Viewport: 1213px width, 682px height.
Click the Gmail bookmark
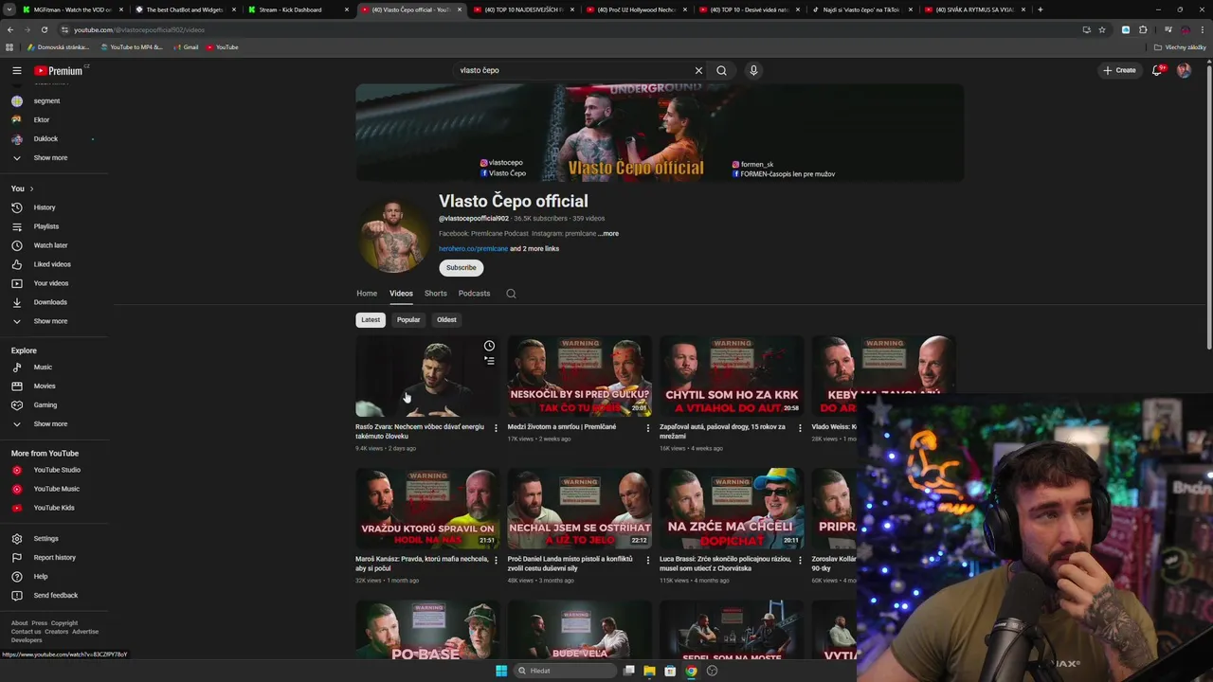pos(186,47)
